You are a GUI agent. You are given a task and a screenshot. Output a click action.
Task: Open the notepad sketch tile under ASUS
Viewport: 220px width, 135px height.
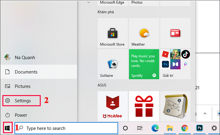(x=175, y=106)
